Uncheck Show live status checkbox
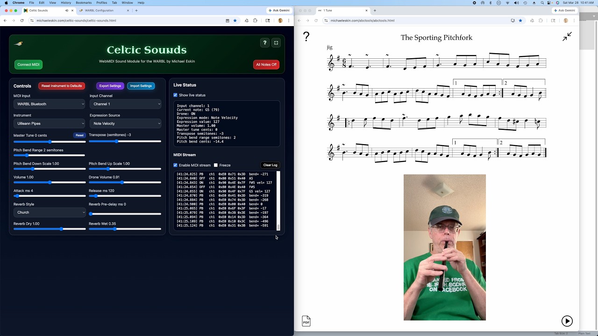The width and height of the screenshot is (598, 336). tap(176, 95)
